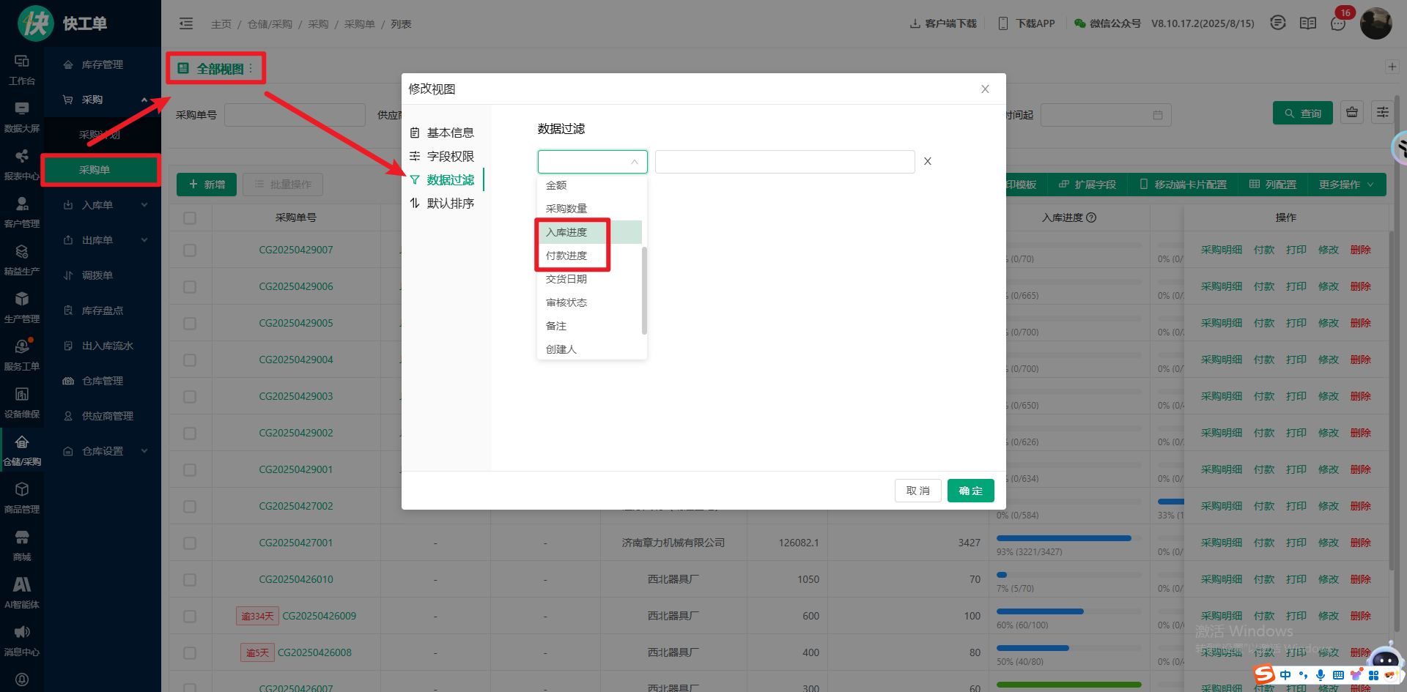The image size is (1407, 692).
Task: Switch to the 默认排序 tab in dialog
Action: pos(450,204)
